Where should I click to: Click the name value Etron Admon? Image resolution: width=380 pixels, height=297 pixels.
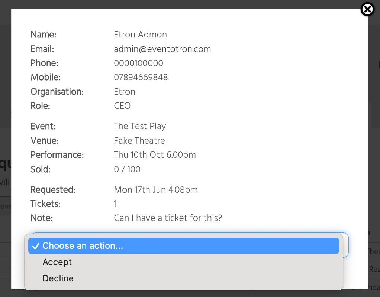coord(140,35)
